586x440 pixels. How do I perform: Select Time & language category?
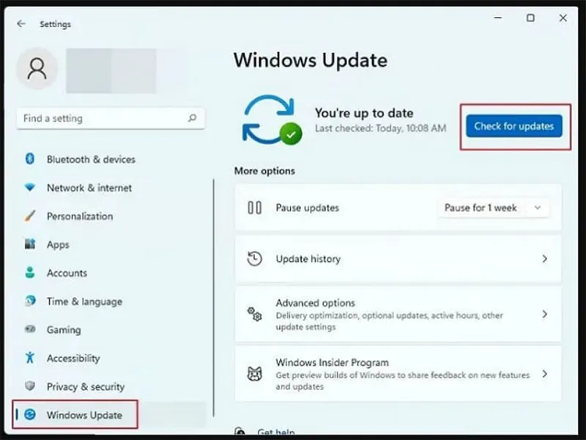tap(84, 301)
